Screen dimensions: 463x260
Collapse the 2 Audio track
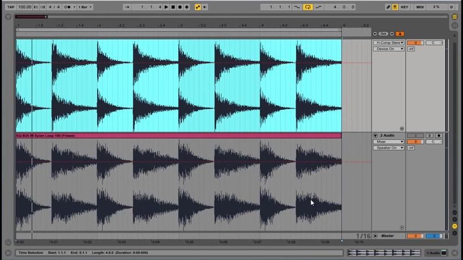tap(375, 135)
